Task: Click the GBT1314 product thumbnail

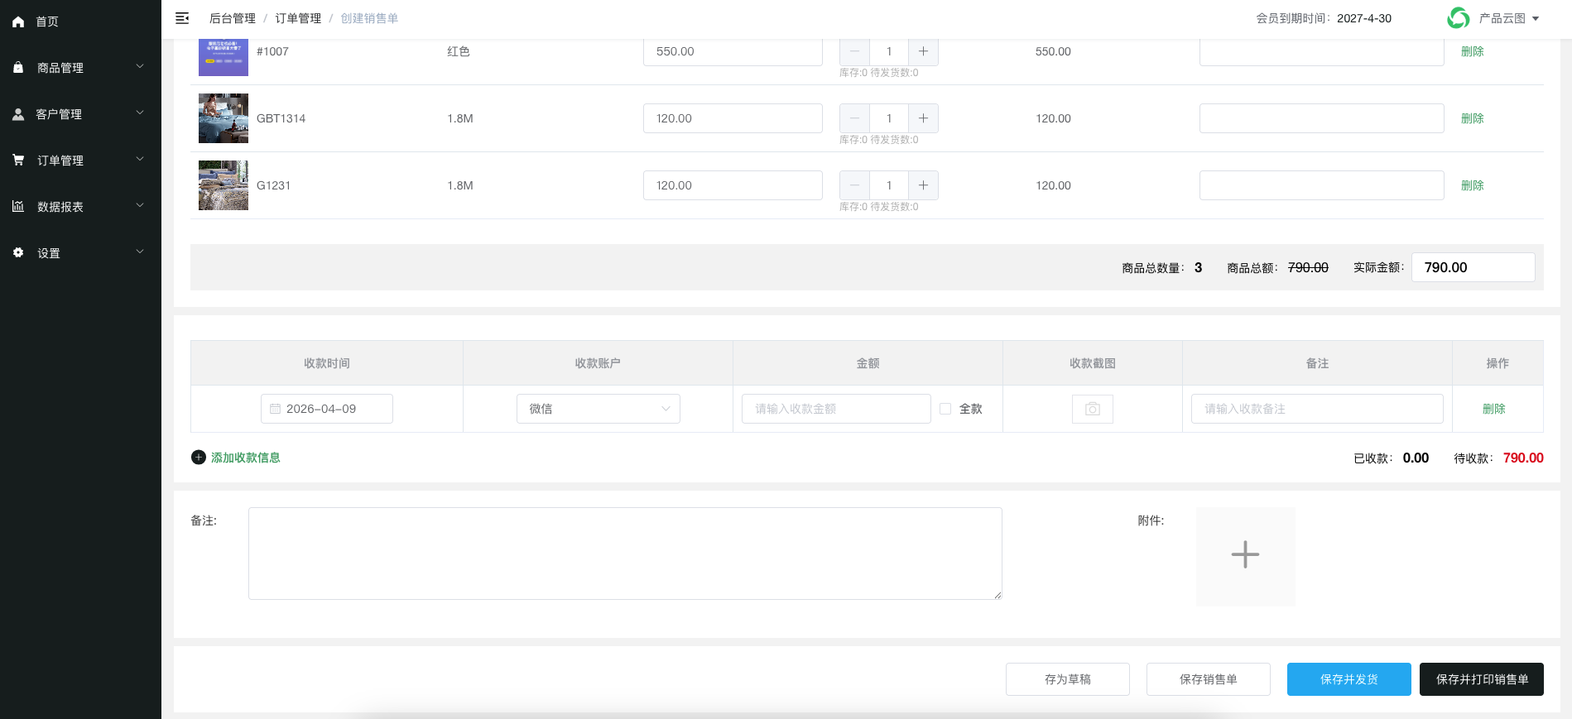Action: 224,118
